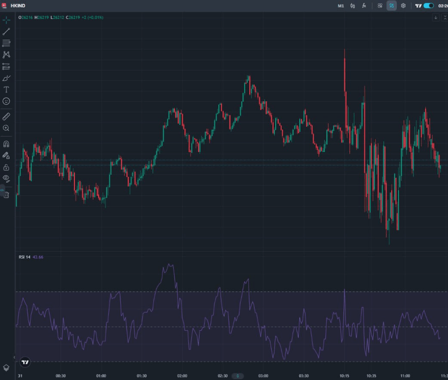448x380 pixels.
Task: Click the 00:30 time axis label
Action: pyautogui.click(x=60, y=376)
